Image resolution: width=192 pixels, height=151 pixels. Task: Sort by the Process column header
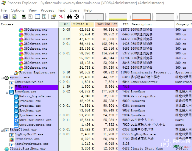[29, 24]
